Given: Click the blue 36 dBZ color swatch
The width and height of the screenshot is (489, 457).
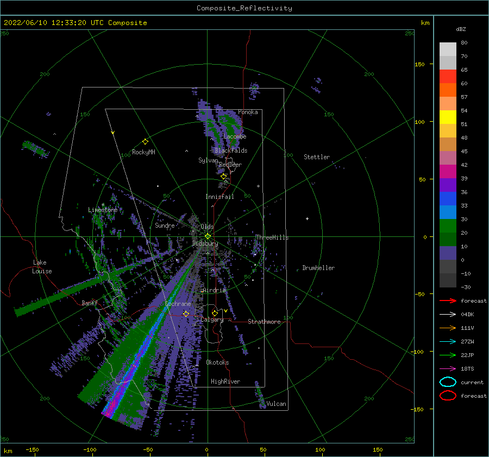Looking at the screenshot, I should click(x=448, y=198).
